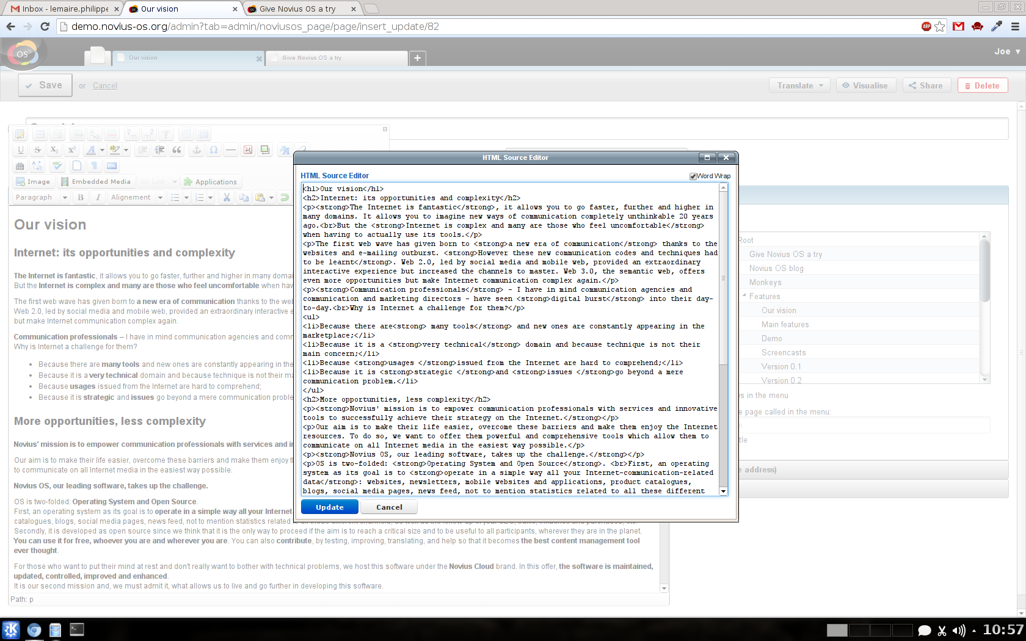Click the binoculars find icon

pos(20,166)
